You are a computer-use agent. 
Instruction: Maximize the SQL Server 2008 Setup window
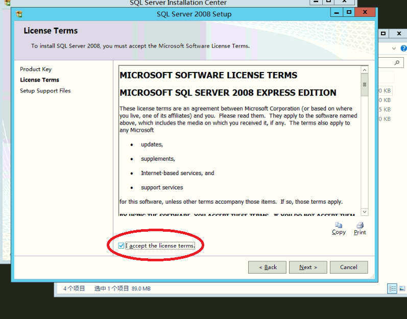click(349, 12)
